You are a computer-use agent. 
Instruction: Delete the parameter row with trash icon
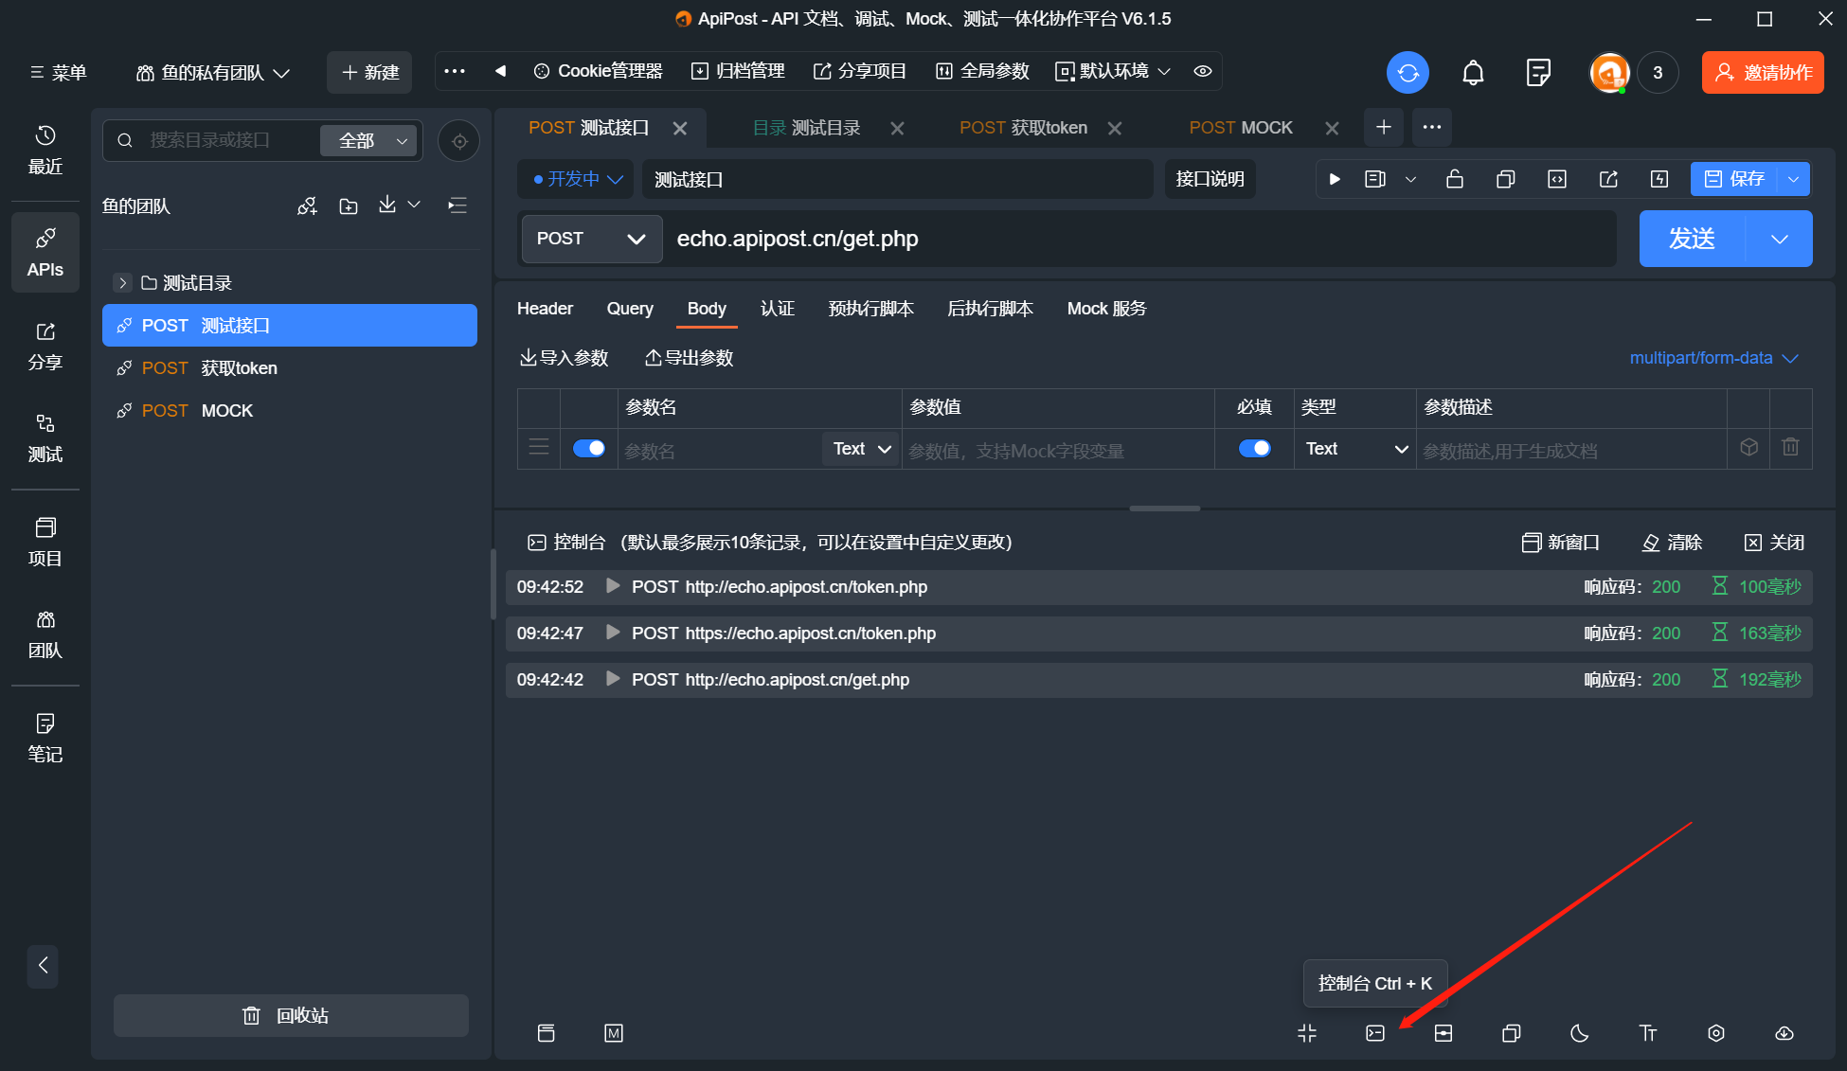pos(1790,447)
